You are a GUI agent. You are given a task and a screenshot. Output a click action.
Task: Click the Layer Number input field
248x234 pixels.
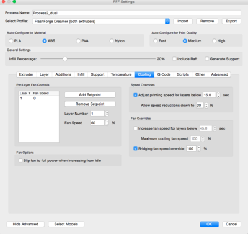[97, 114]
